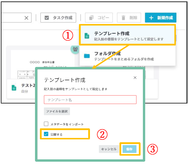The height and width of the screenshot is (164, 188).
Task: Click the checkmark icon in タスク作成
Action: pos(47,18)
